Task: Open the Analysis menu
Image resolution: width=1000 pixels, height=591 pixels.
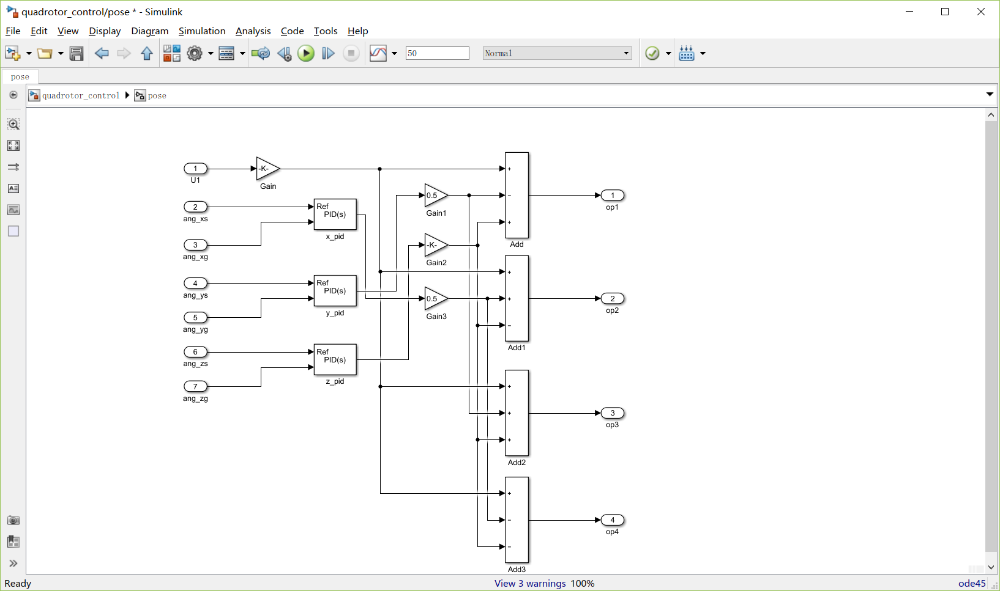Action: point(253,31)
